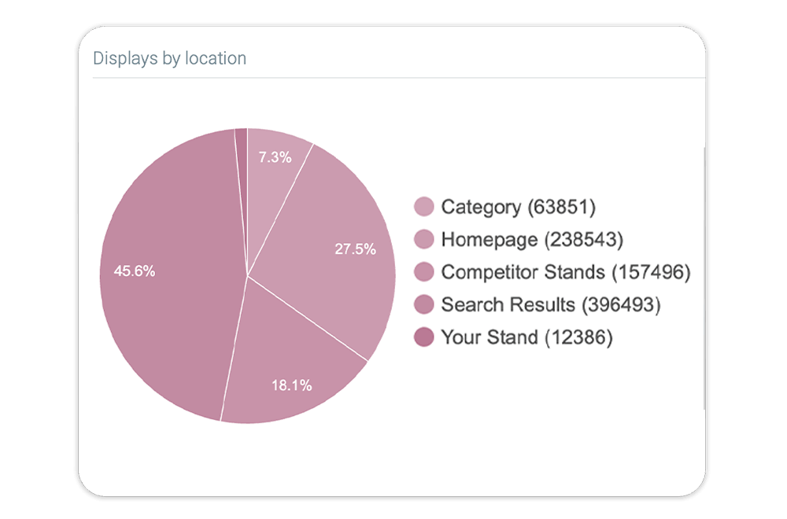The width and height of the screenshot is (787, 519).
Task: Click the Displays by location title
Action: (x=169, y=58)
